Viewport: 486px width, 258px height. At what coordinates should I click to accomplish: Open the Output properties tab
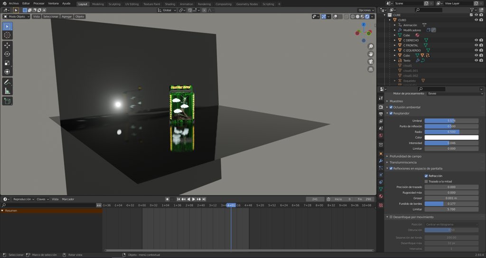coord(381,114)
